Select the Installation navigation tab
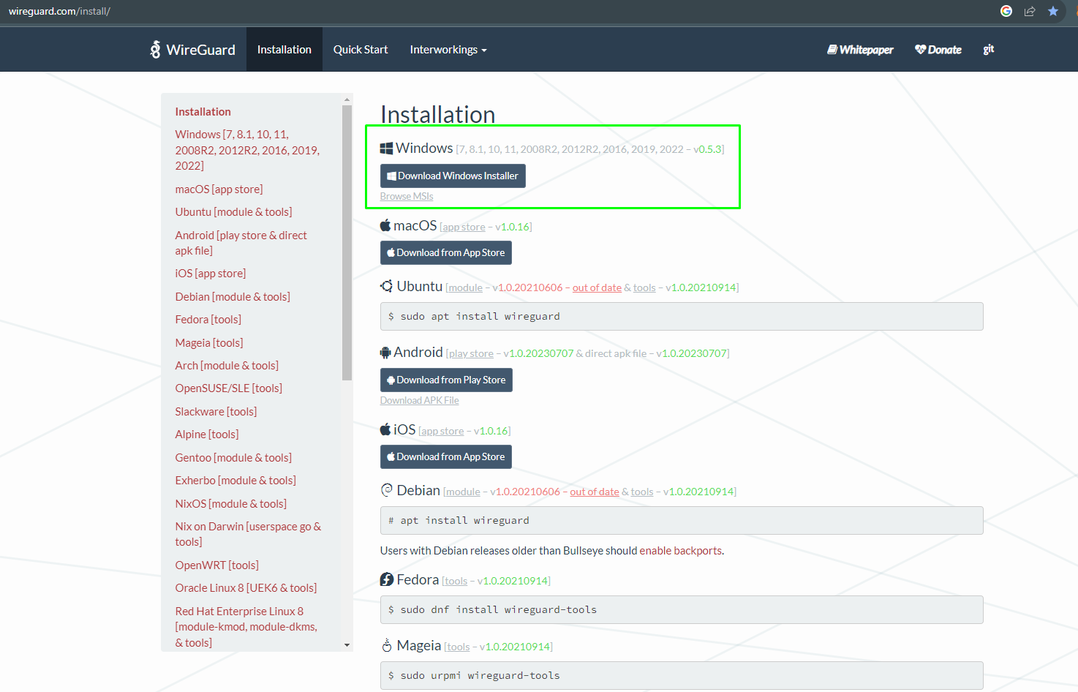This screenshot has height=692, width=1078. pyautogui.click(x=284, y=50)
